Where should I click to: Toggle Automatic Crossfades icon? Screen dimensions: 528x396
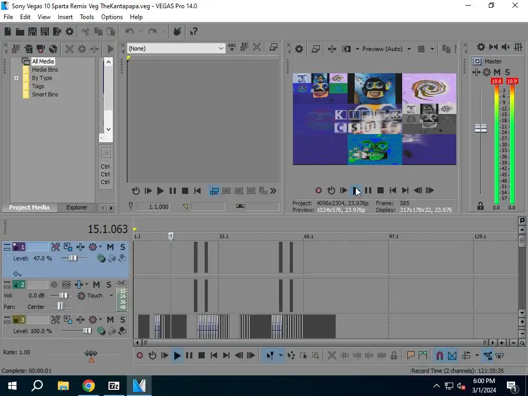(x=452, y=356)
